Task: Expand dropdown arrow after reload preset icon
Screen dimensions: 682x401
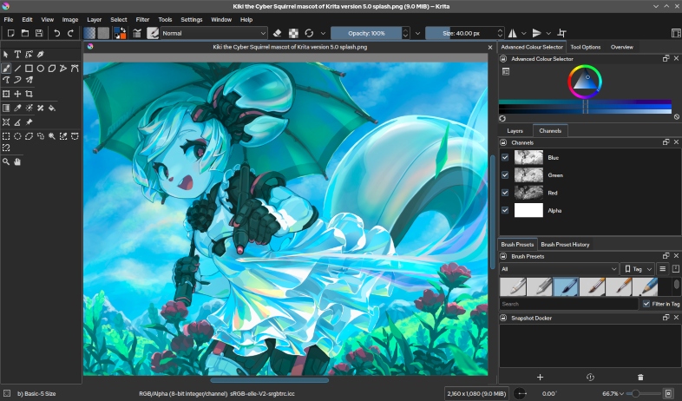Action: [x=323, y=33]
